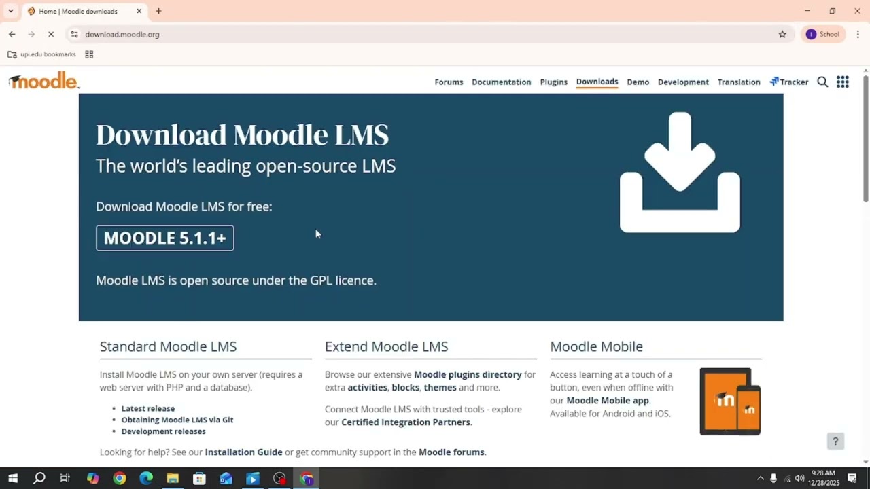Open the blocks link
The width and height of the screenshot is (870, 489).
[405, 387]
